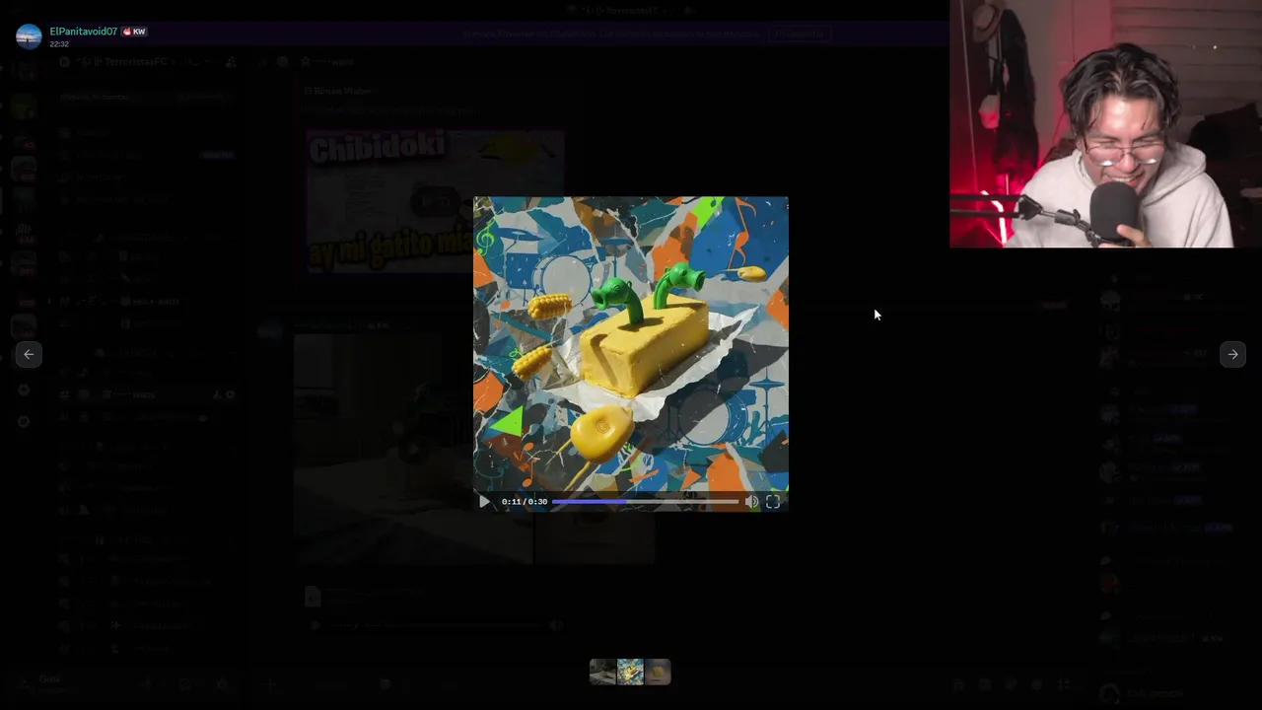Seek on the video progress bar
This screenshot has width=1262, height=710.
point(645,502)
